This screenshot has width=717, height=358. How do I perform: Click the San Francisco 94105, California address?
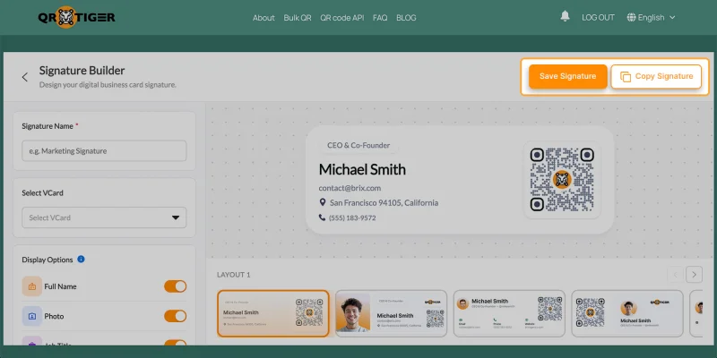coord(384,202)
